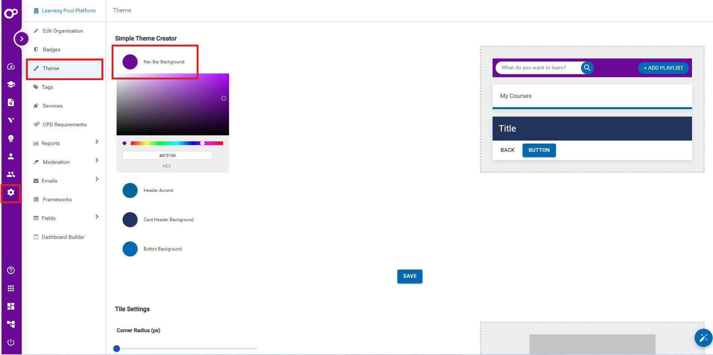Select the magic wand icon at bottom right
This screenshot has width=713, height=355.
click(703, 338)
